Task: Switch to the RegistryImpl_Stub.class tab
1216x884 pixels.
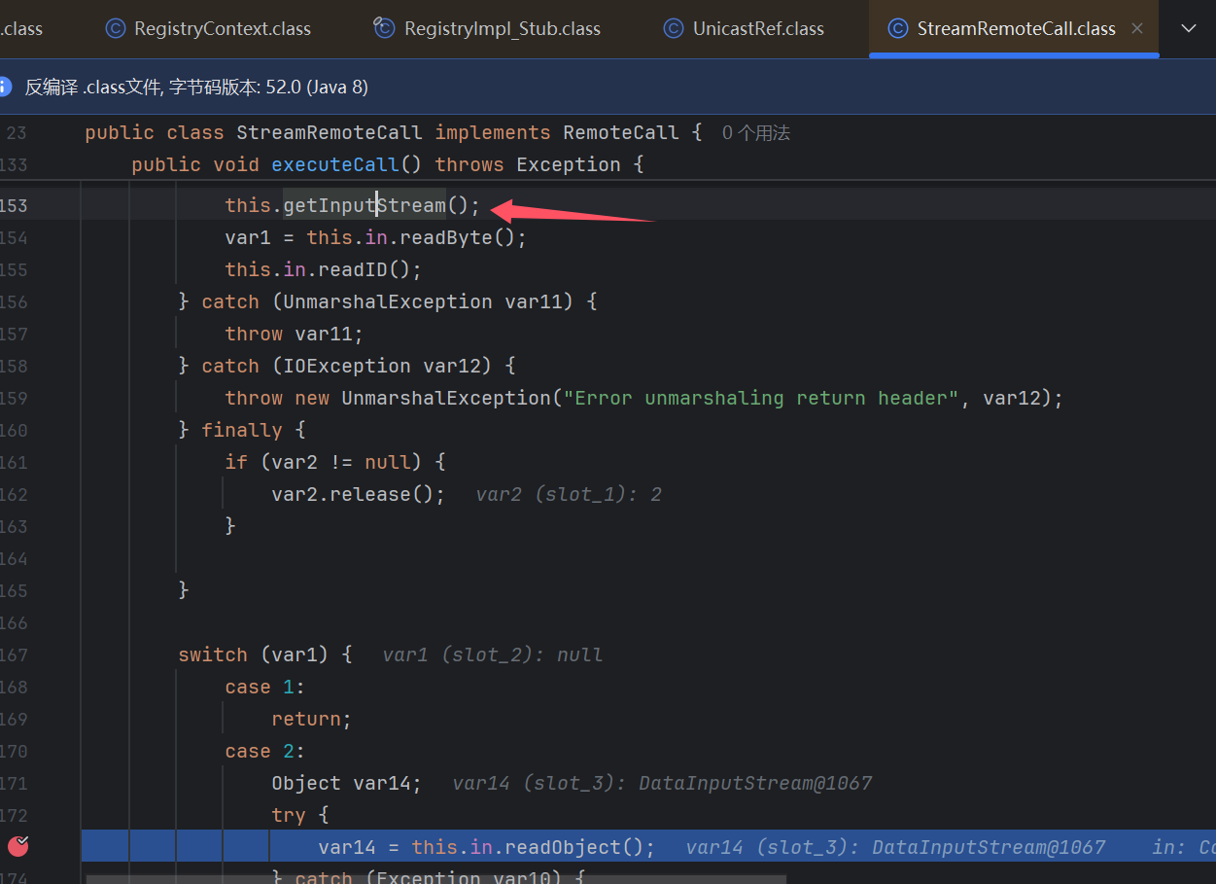Action: pos(488,28)
